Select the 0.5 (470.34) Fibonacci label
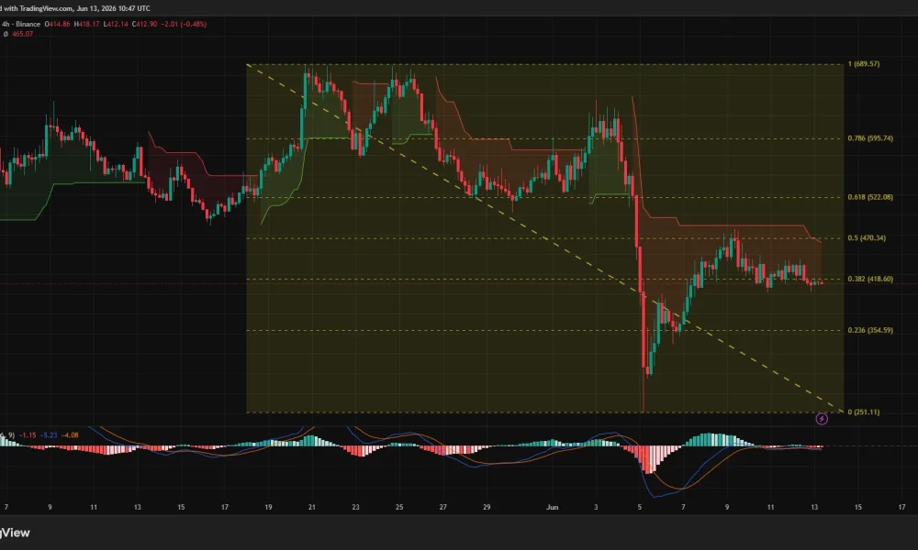The image size is (918, 550). click(867, 238)
